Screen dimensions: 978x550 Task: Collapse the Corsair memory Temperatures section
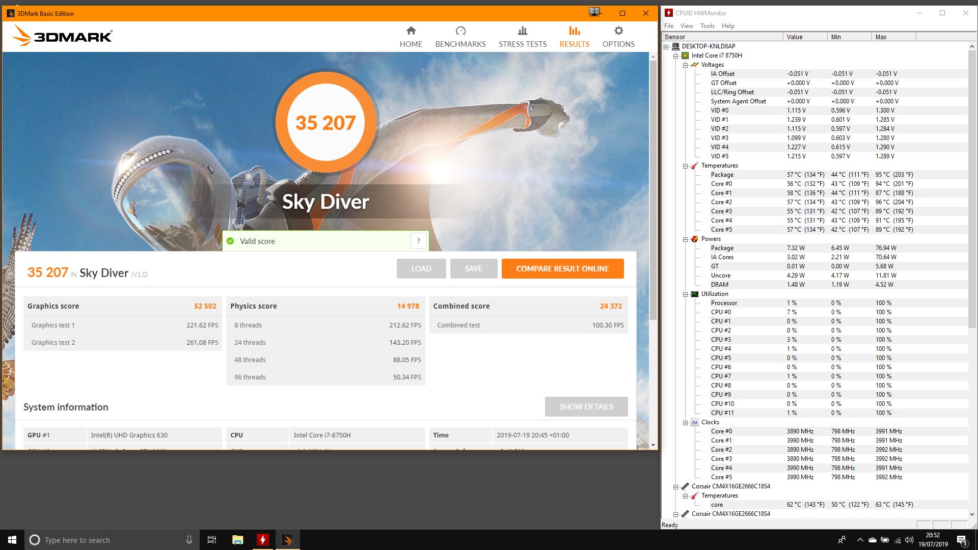[x=685, y=496]
